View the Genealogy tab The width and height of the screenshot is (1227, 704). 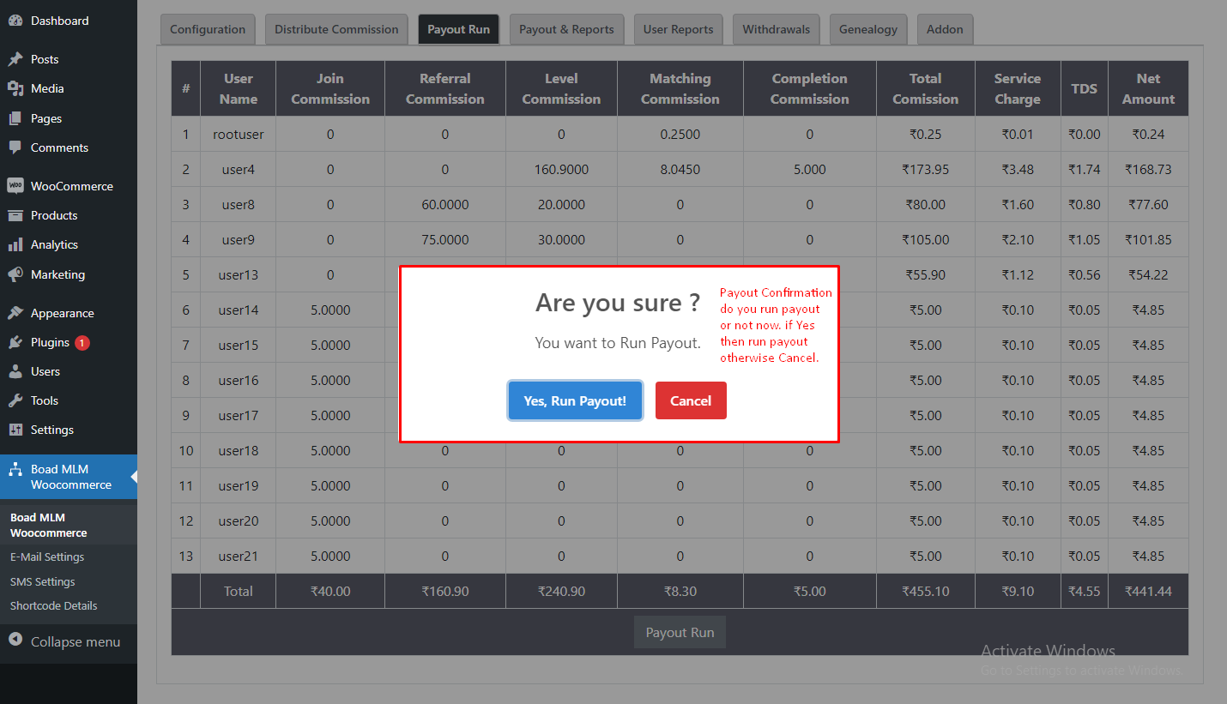click(x=867, y=29)
